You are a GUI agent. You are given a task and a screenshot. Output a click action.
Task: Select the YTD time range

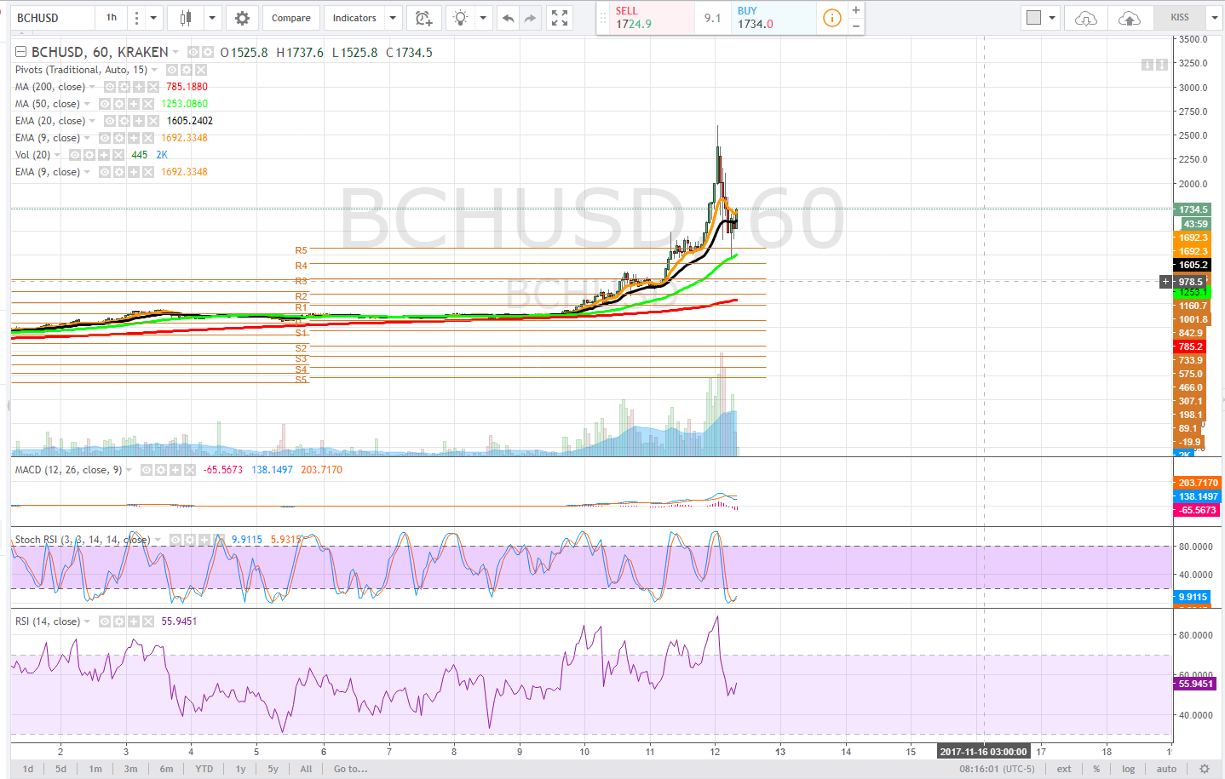[x=204, y=769]
